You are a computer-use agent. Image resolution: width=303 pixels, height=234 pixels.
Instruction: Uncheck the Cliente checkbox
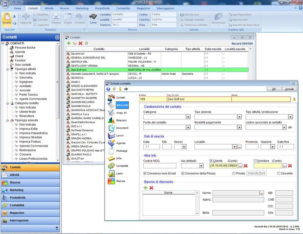click(x=211, y=160)
